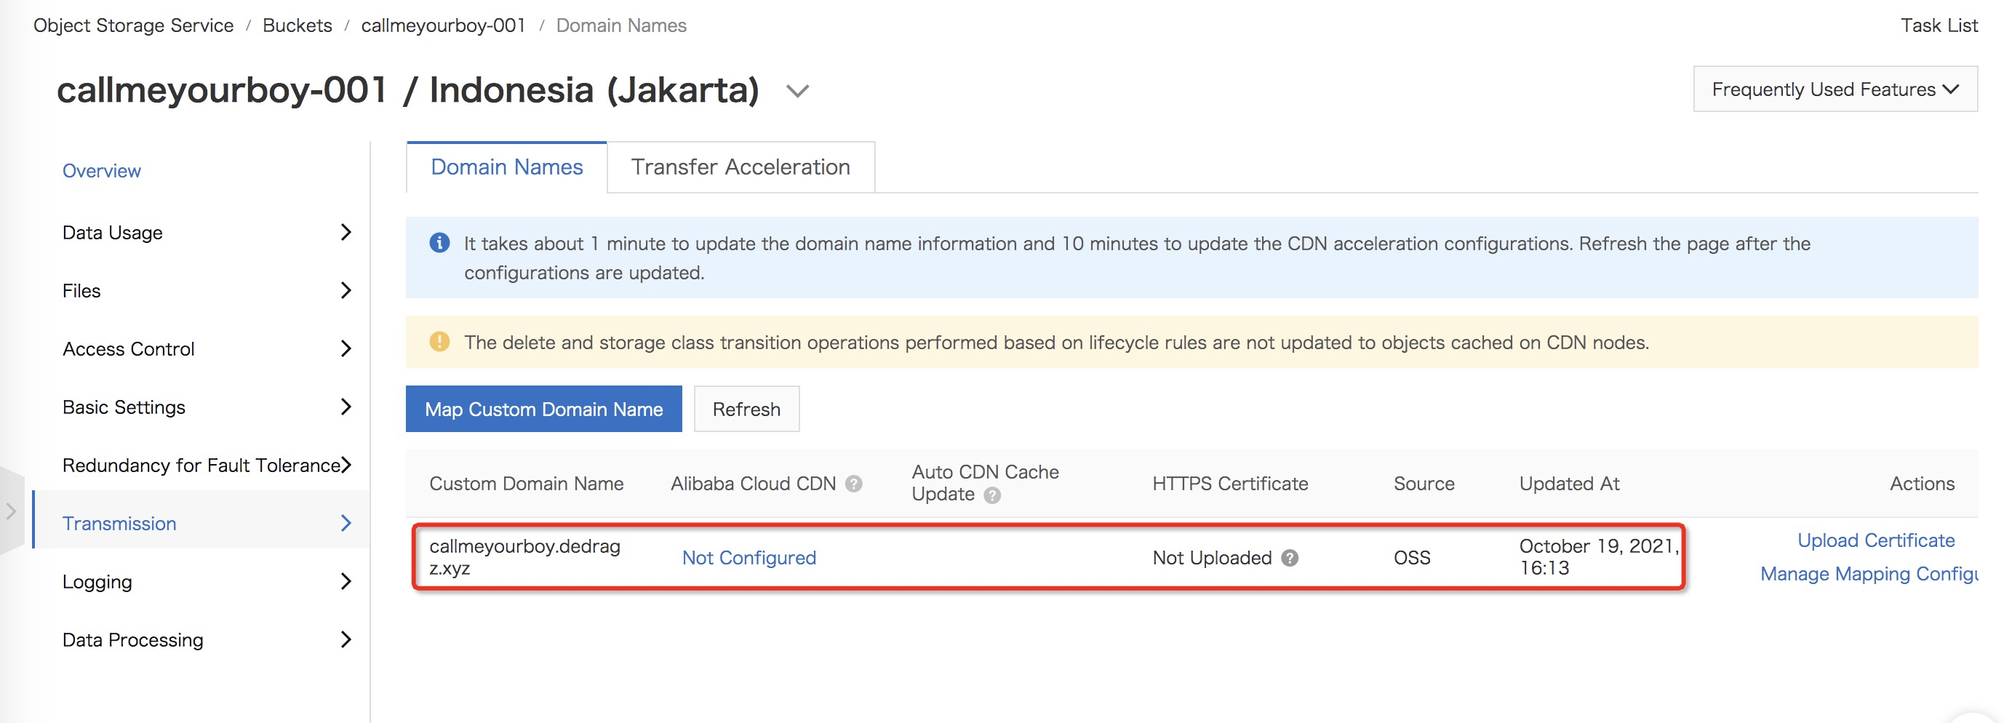Click help icon next to Auto CDN Cache Update
The height and width of the screenshot is (723, 2012).
click(x=992, y=496)
